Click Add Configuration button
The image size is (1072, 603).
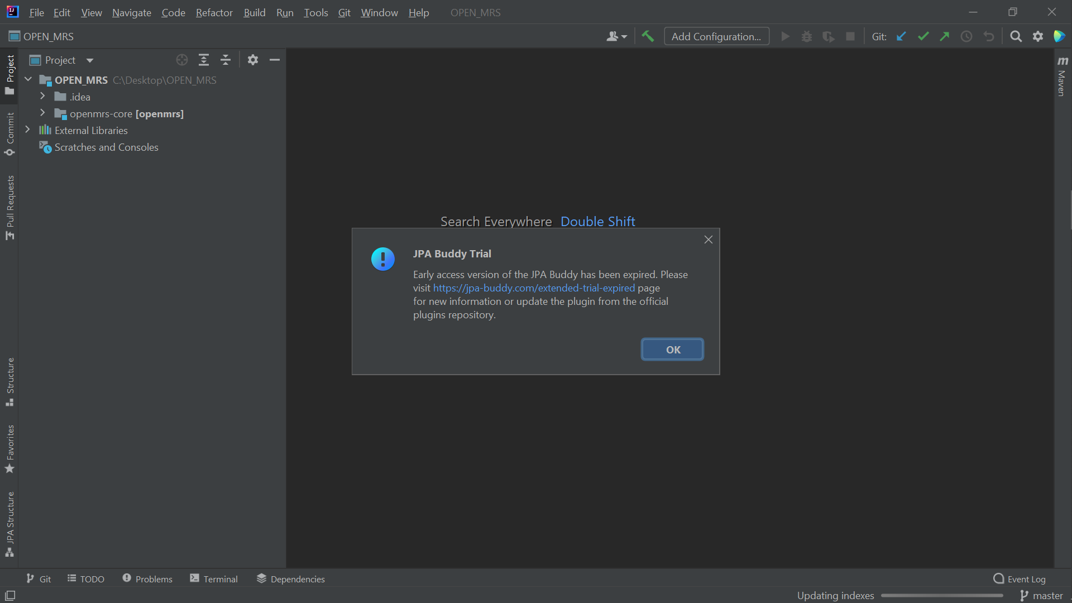(x=716, y=36)
